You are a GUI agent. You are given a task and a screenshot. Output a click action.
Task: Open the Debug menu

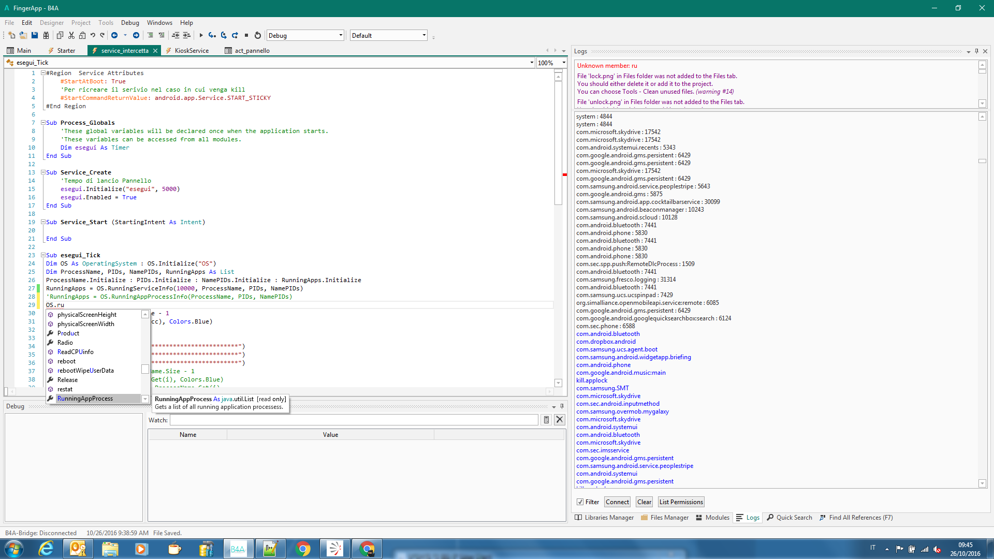point(130,23)
